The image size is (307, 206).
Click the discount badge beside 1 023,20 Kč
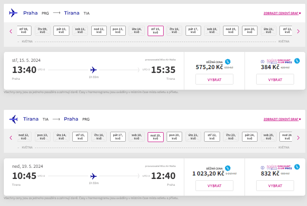tap(227, 168)
